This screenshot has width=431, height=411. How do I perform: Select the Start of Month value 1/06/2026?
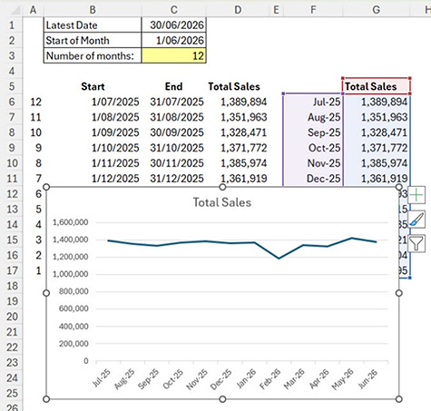[174, 40]
